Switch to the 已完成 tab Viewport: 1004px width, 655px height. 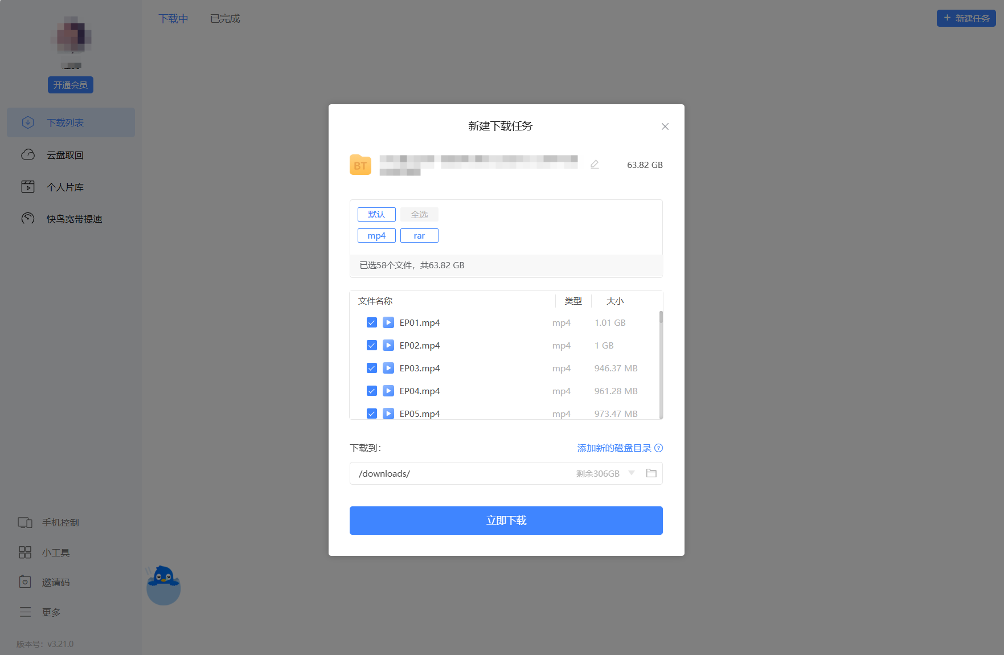(225, 19)
